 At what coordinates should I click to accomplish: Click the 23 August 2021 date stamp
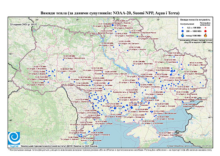click(23, 24)
